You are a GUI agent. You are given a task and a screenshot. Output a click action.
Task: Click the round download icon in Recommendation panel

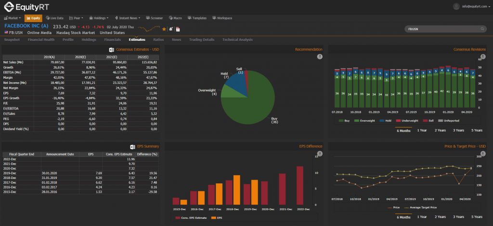320,57
